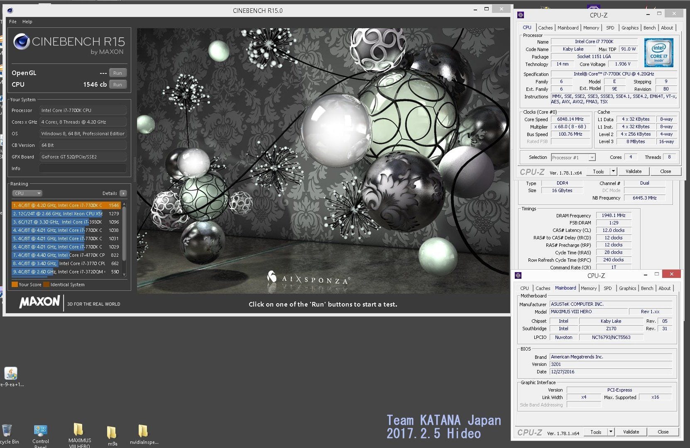Select ranking row 8 i7-3770 662
Image resolution: width=690 pixels, height=448 pixels.
pyautogui.click(x=66, y=263)
